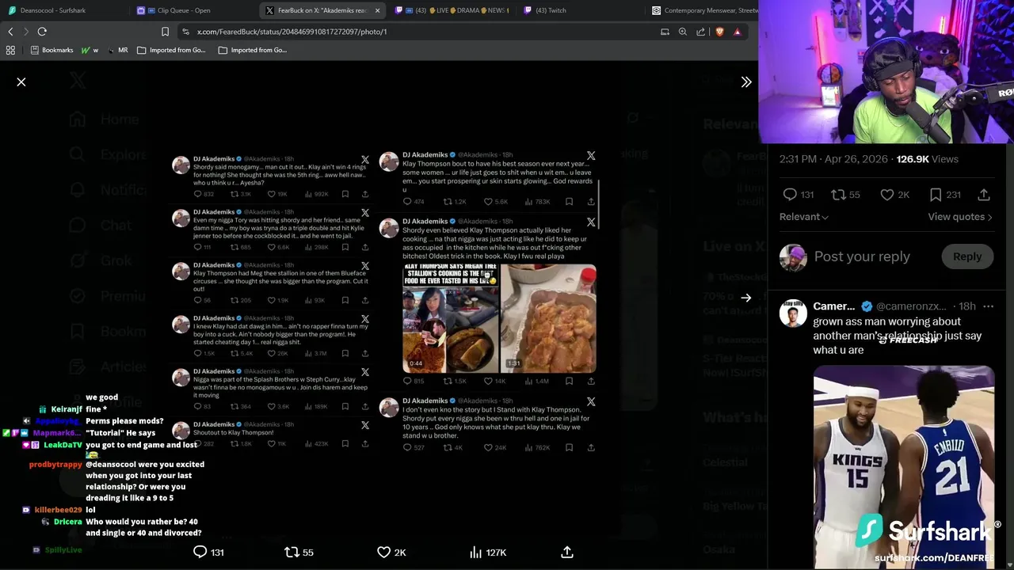
Task: Click the bookmark icon left of address bar
Action: tap(165, 32)
